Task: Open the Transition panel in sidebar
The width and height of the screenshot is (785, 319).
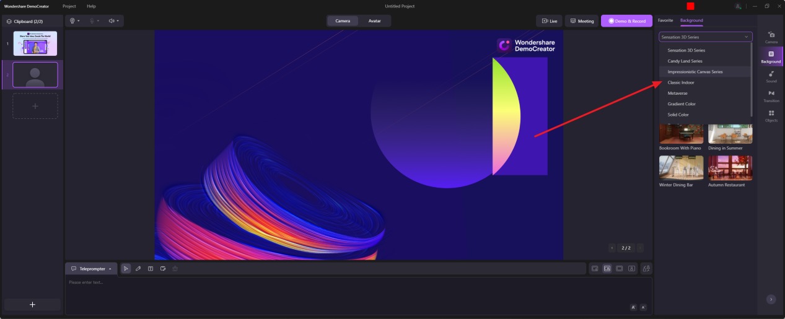Action: point(771,96)
